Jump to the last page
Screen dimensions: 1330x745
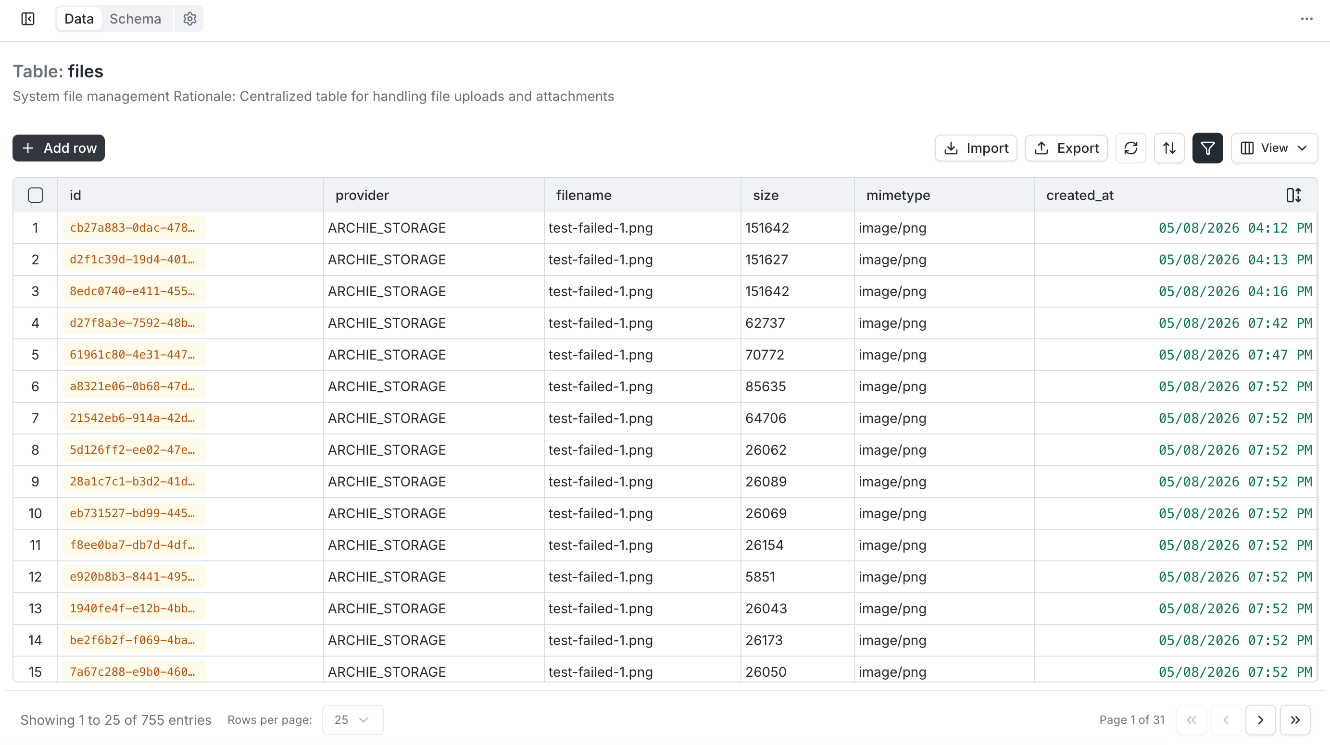[1294, 720]
